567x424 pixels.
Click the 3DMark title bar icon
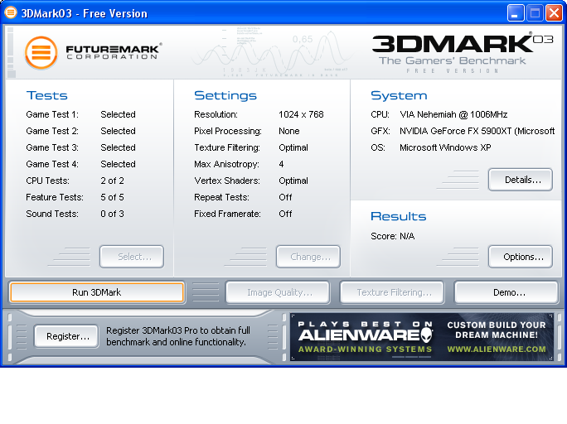click(11, 12)
